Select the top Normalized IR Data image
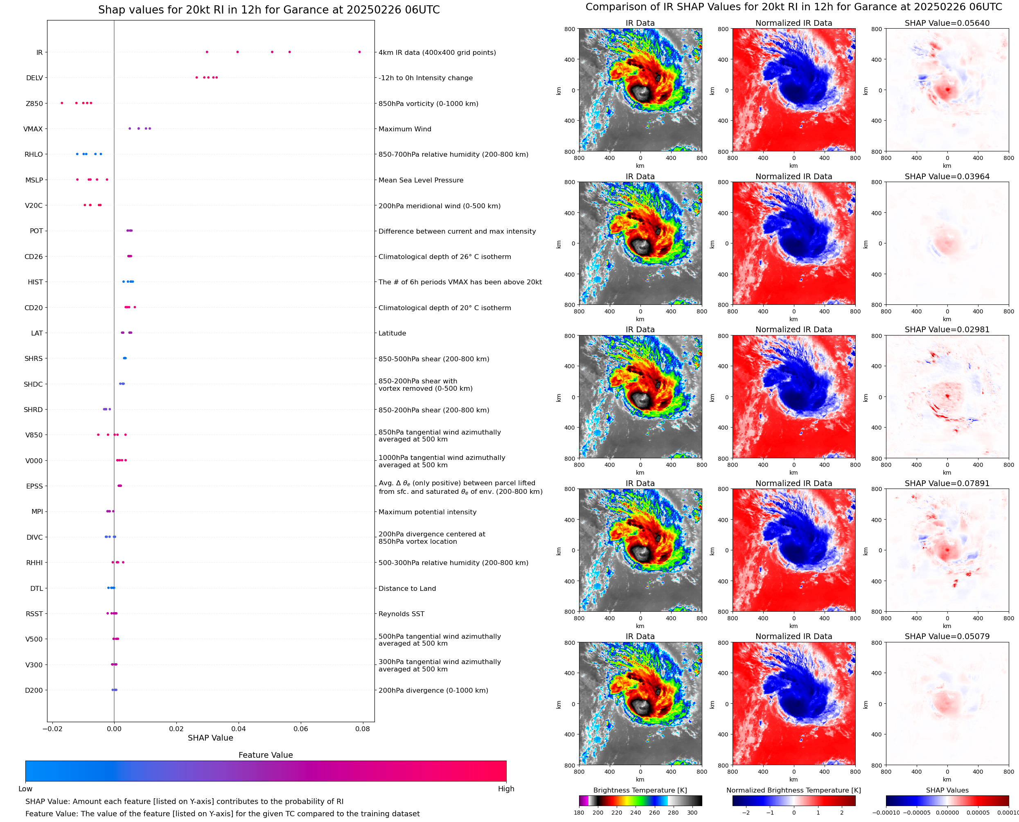 794,90
